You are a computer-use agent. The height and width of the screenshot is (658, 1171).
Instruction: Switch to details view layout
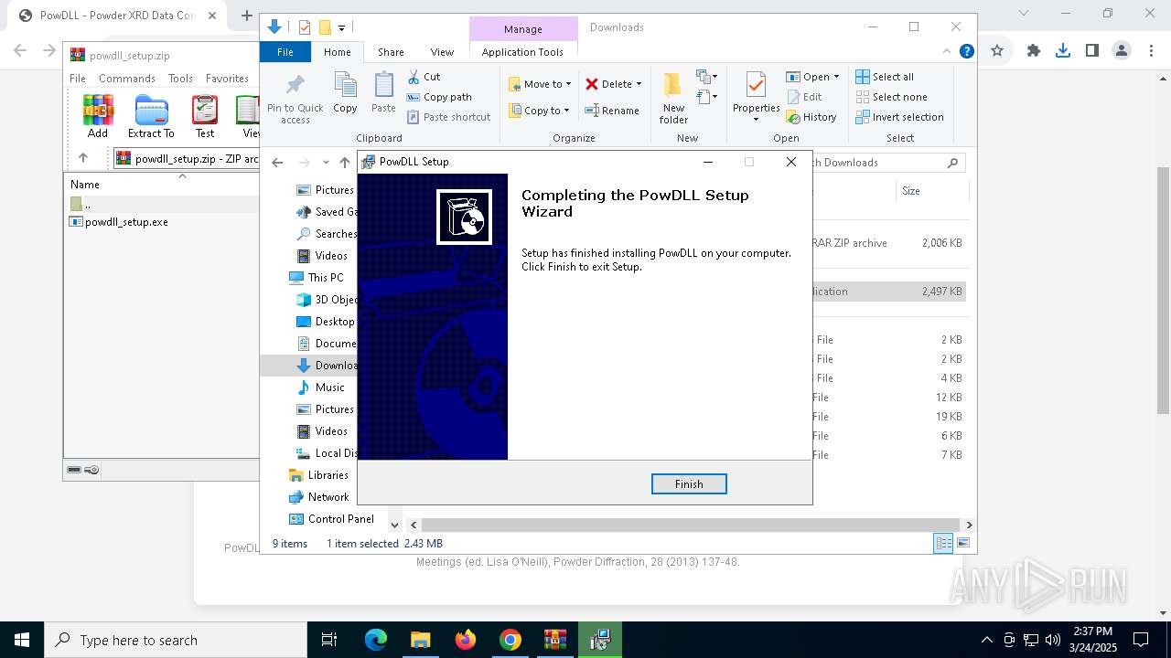pyautogui.click(x=943, y=543)
